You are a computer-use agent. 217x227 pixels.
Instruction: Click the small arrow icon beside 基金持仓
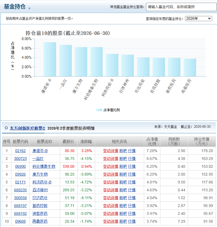(x=29, y=8)
